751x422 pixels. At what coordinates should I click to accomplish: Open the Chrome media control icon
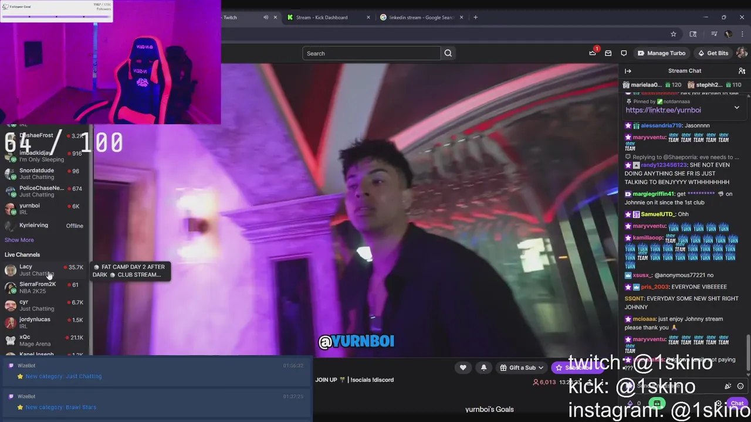point(714,34)
